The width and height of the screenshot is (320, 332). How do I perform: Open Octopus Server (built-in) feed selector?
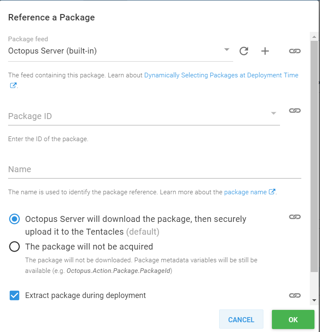pyautogui.click(x=115, y=51)
